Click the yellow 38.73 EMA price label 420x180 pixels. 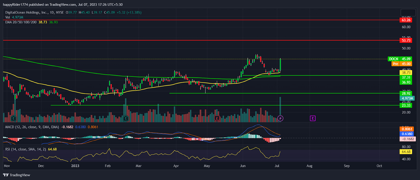pyautogui.click(x=406, y=72)
